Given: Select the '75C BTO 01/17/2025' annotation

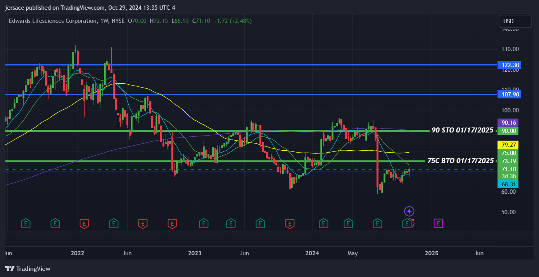Looking at the screenshot, I should click(x=461, y=160).
